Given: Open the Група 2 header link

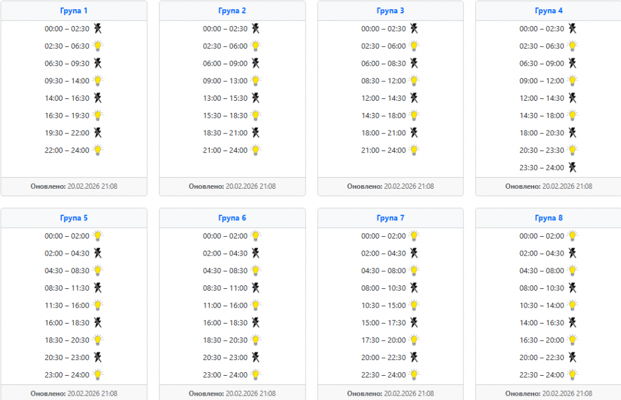Looking at the screenshot, I should 232,11.
